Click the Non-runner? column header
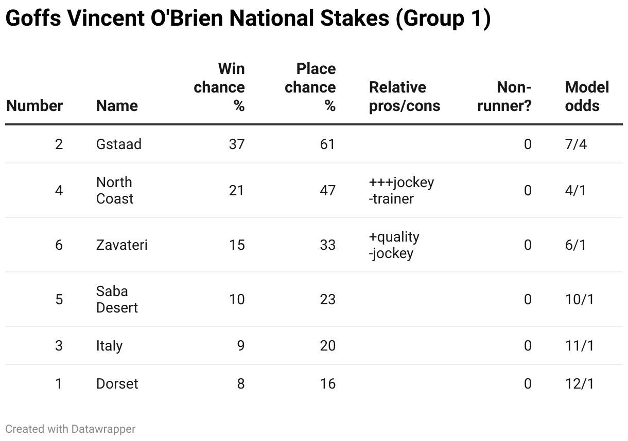 click(x=504, y=97)
